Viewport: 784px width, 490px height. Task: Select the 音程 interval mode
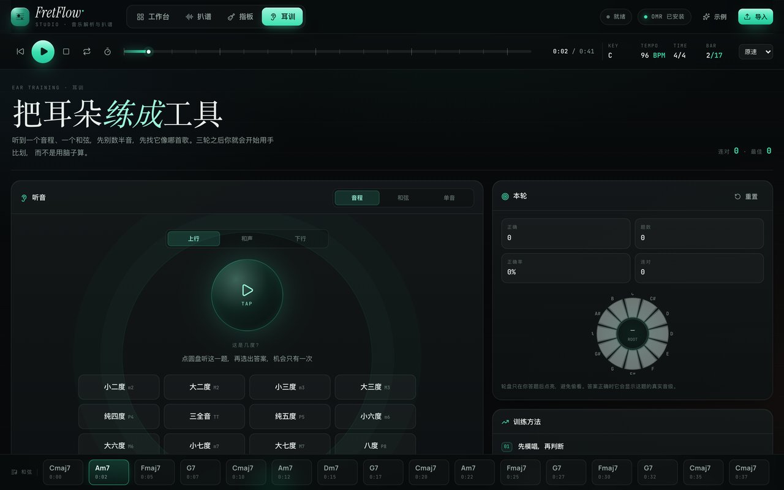(357, 198)
